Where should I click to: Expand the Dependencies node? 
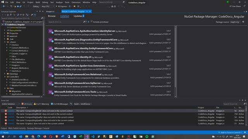coord(5,31)
